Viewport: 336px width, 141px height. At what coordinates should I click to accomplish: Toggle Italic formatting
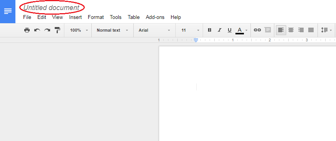click(219, 30)
